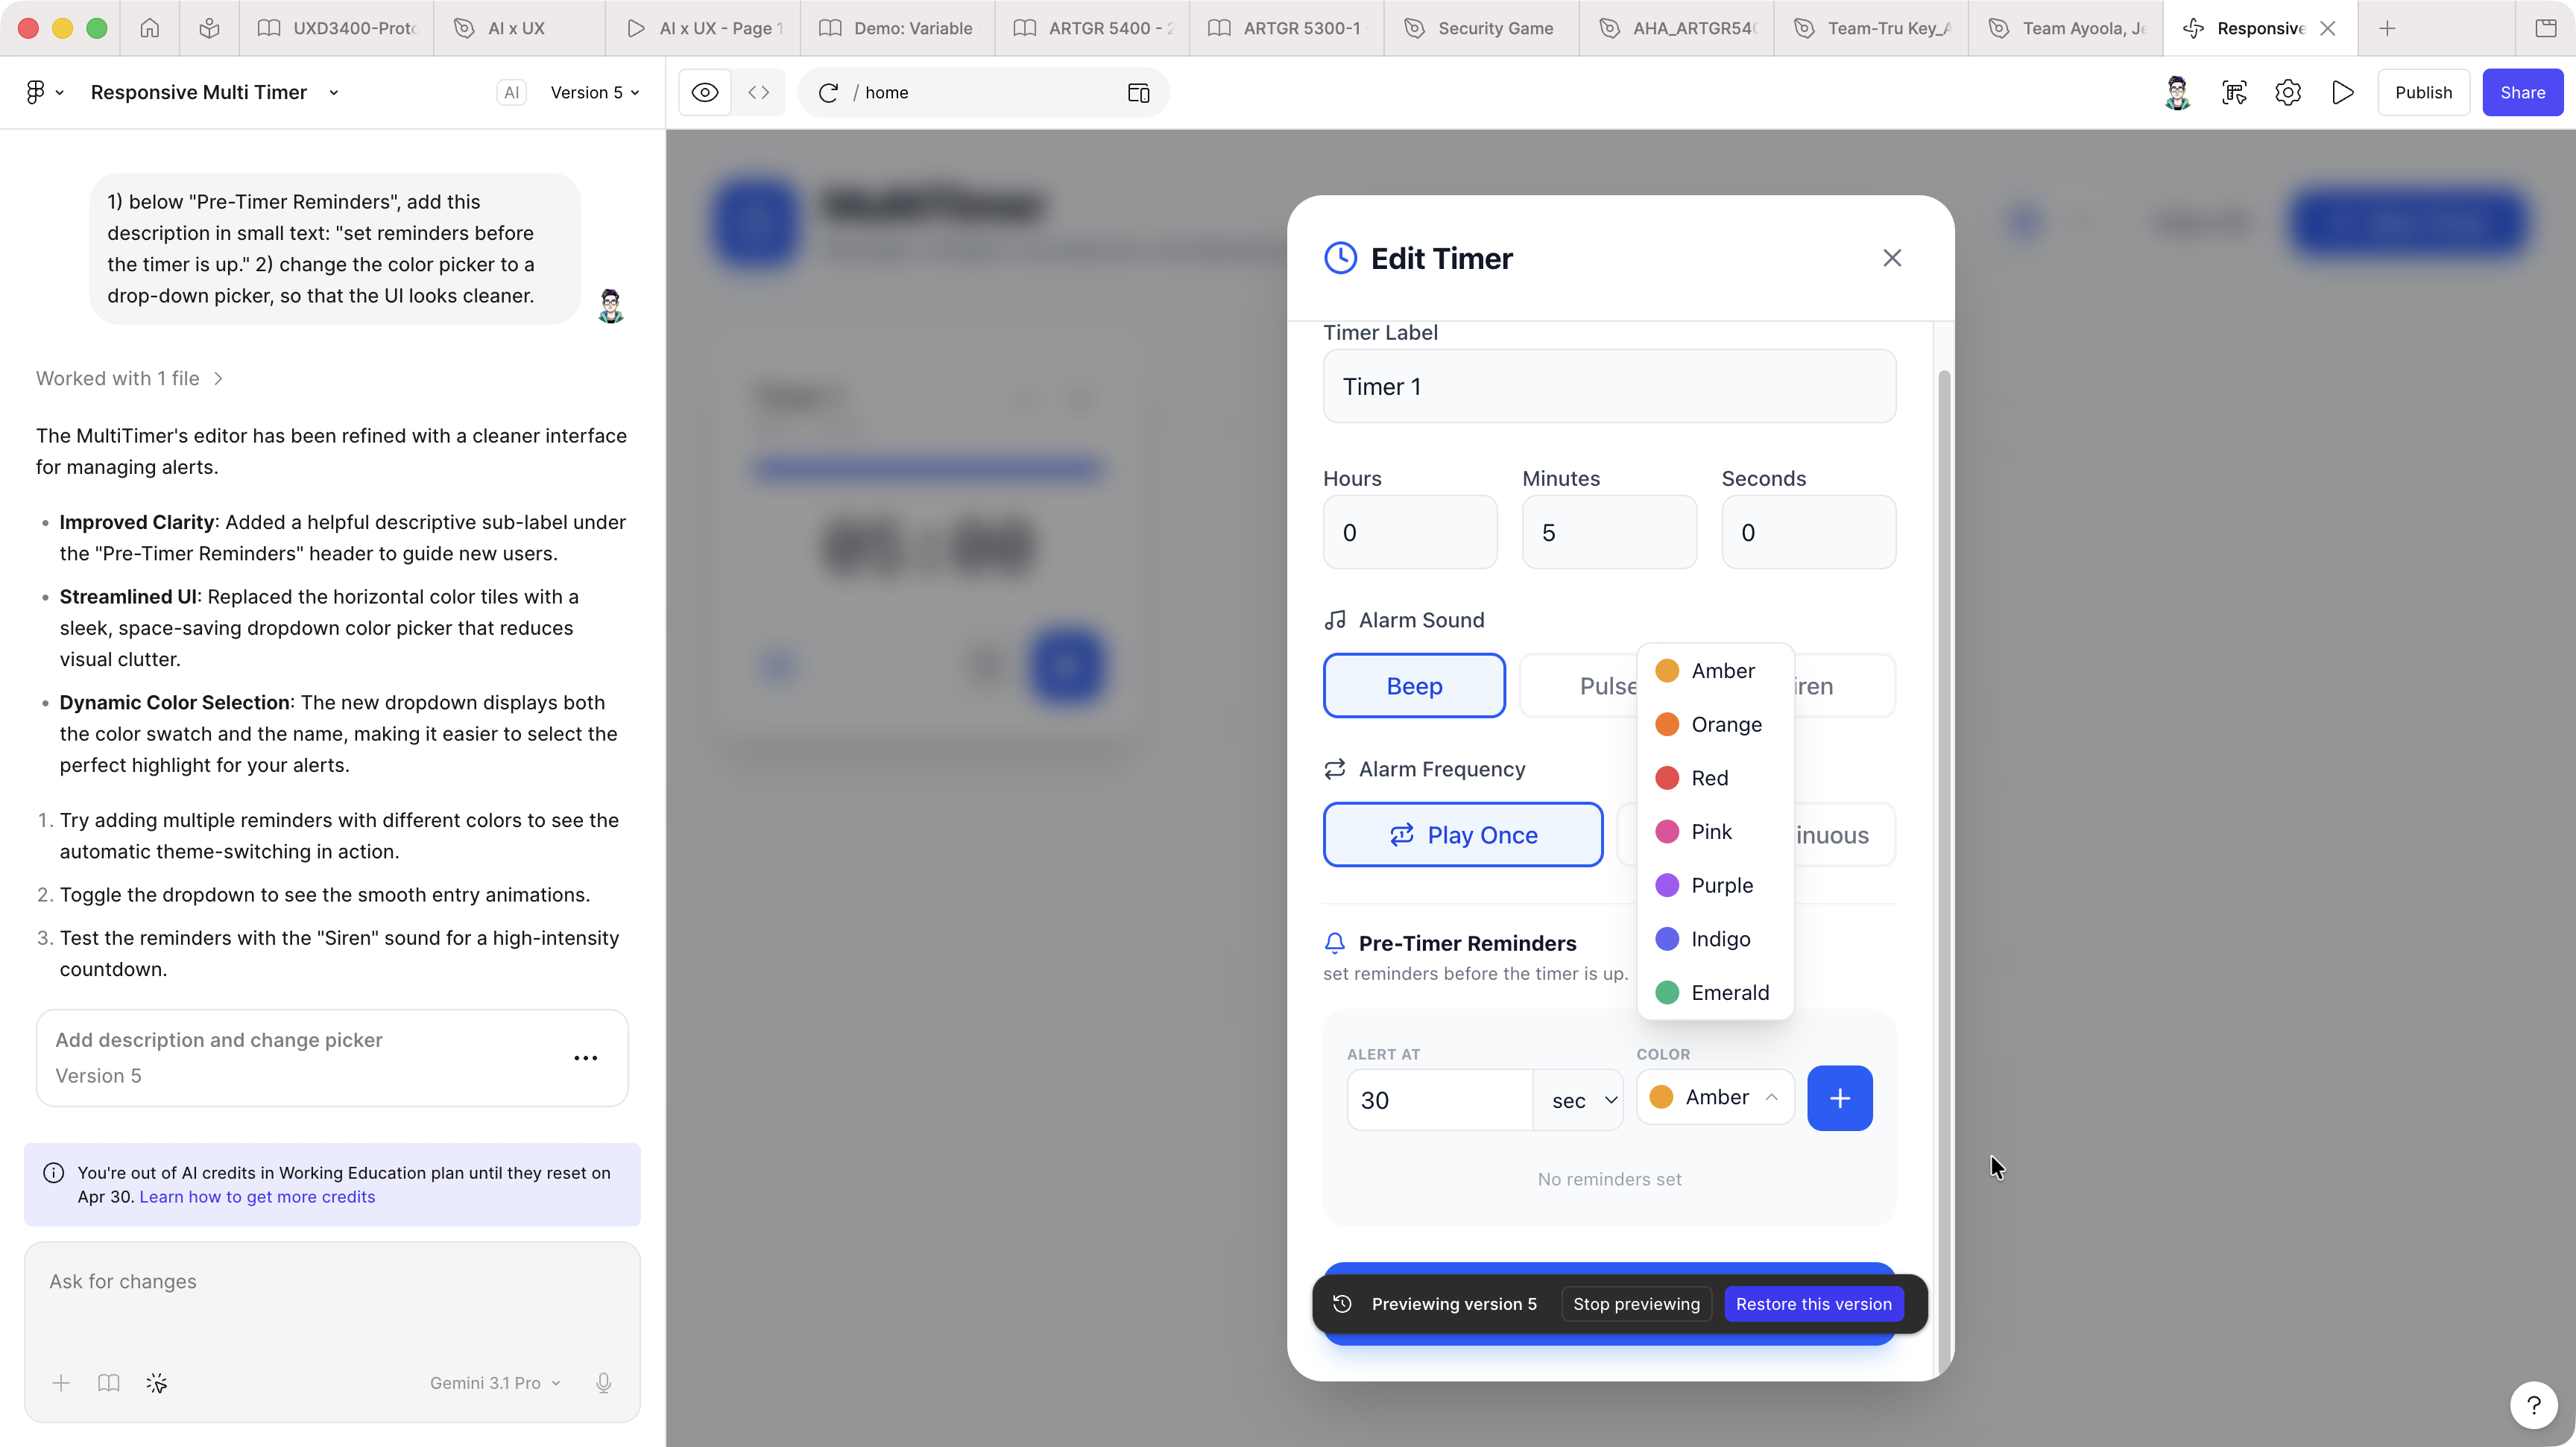Click the Hours input field

[x=1410, y=531]
